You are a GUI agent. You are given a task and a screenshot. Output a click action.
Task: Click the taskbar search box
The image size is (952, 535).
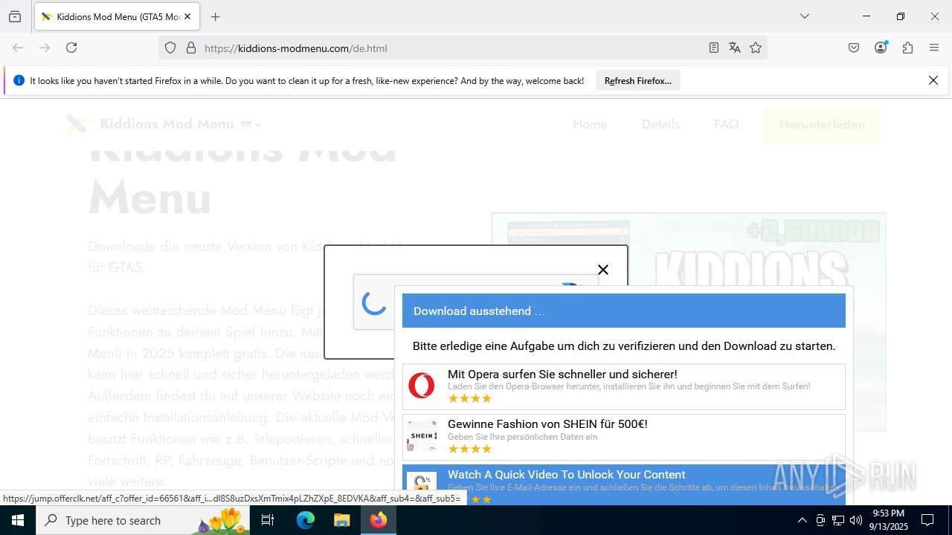pyautogui.click(x=143, y=520)
